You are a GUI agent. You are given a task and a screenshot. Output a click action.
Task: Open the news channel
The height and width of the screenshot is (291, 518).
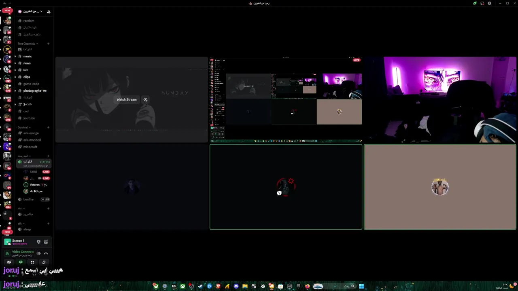coord(34,63)
